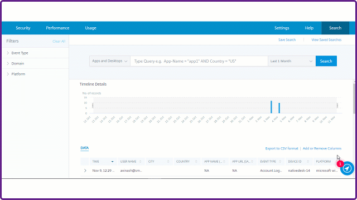Switch to the Usage tab
The image size is (357, 200).
coord(90,28)
